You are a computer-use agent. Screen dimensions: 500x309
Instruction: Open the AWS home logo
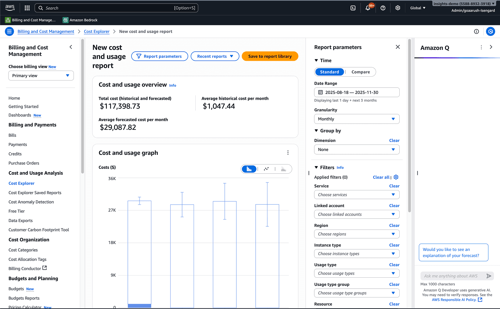click(x=10, y=8)
